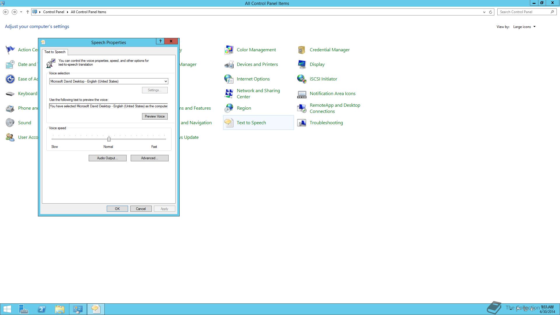Go up one level with Up arrow
Image resolution: width=560 pixels, height=315 pixels.
tap(27, 12)
